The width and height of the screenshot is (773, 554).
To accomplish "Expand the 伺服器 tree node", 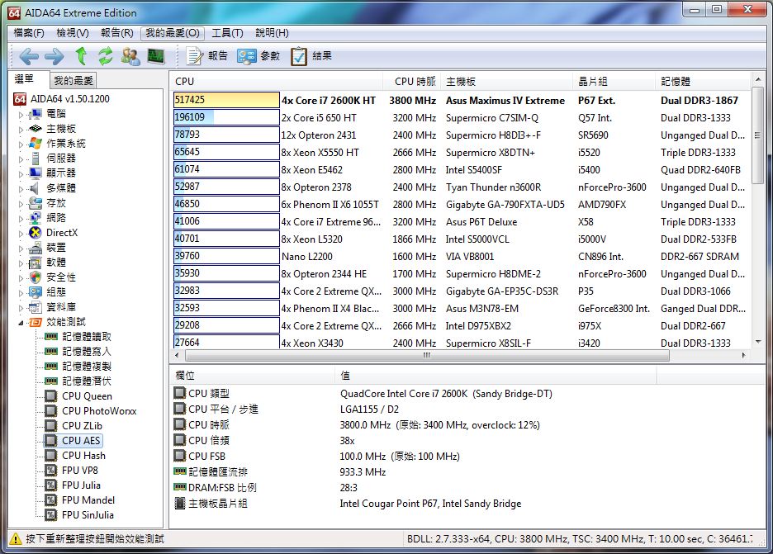I will coord(21,159).
